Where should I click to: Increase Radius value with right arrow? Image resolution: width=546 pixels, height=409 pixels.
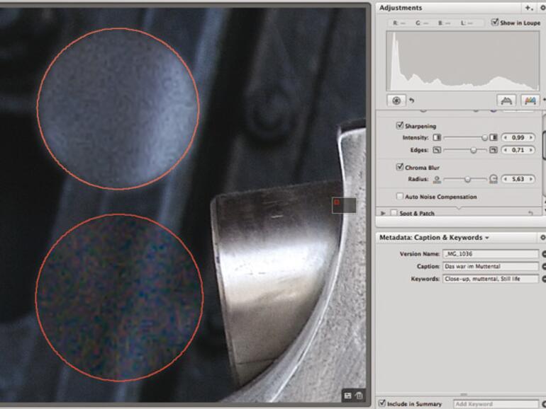(530, 179)
